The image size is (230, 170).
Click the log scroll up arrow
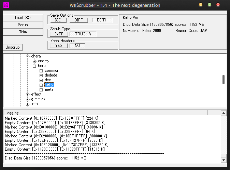coord(224,113)
